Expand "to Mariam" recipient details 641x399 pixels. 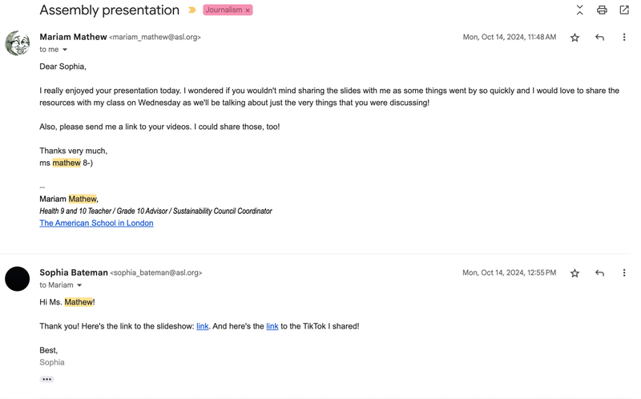[79, 285]
